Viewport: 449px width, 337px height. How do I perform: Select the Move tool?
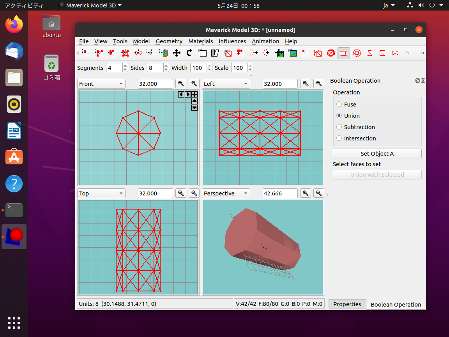coord(177,53)
